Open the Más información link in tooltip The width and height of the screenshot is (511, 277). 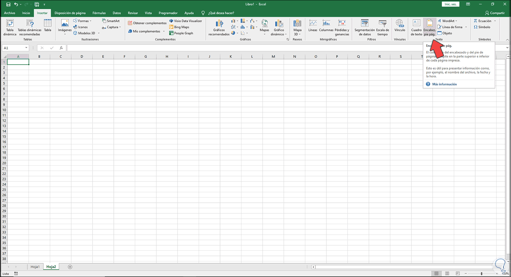(445, 84)
